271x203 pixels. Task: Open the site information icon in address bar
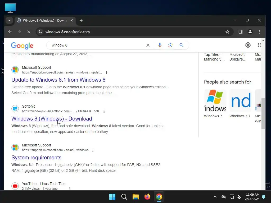point(40,32)
